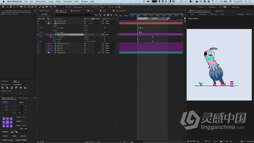Open the Animation menu

67,2
